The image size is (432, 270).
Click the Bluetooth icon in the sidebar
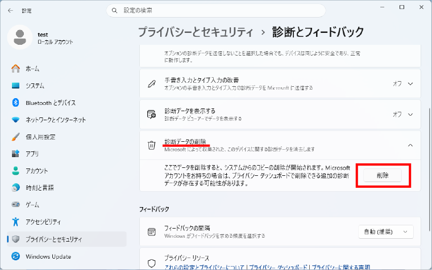[x=16, y=103]
